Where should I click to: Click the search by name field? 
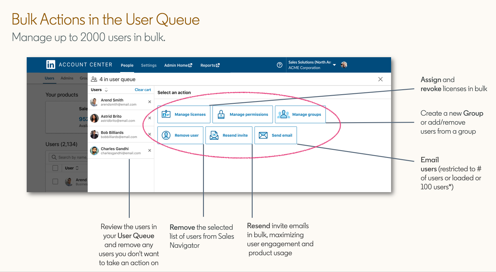click(x=68, y=157)
